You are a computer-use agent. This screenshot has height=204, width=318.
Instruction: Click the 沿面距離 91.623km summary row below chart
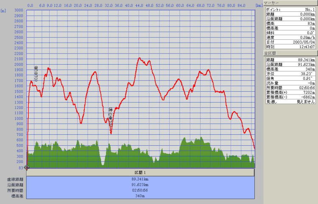pyautogui.click(x=140, y=185)
